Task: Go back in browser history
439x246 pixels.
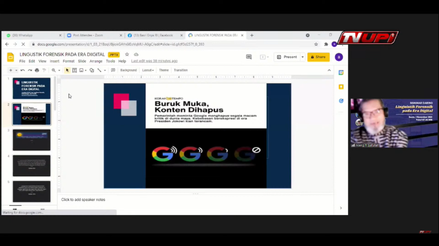Action: [x=7, y=44]
